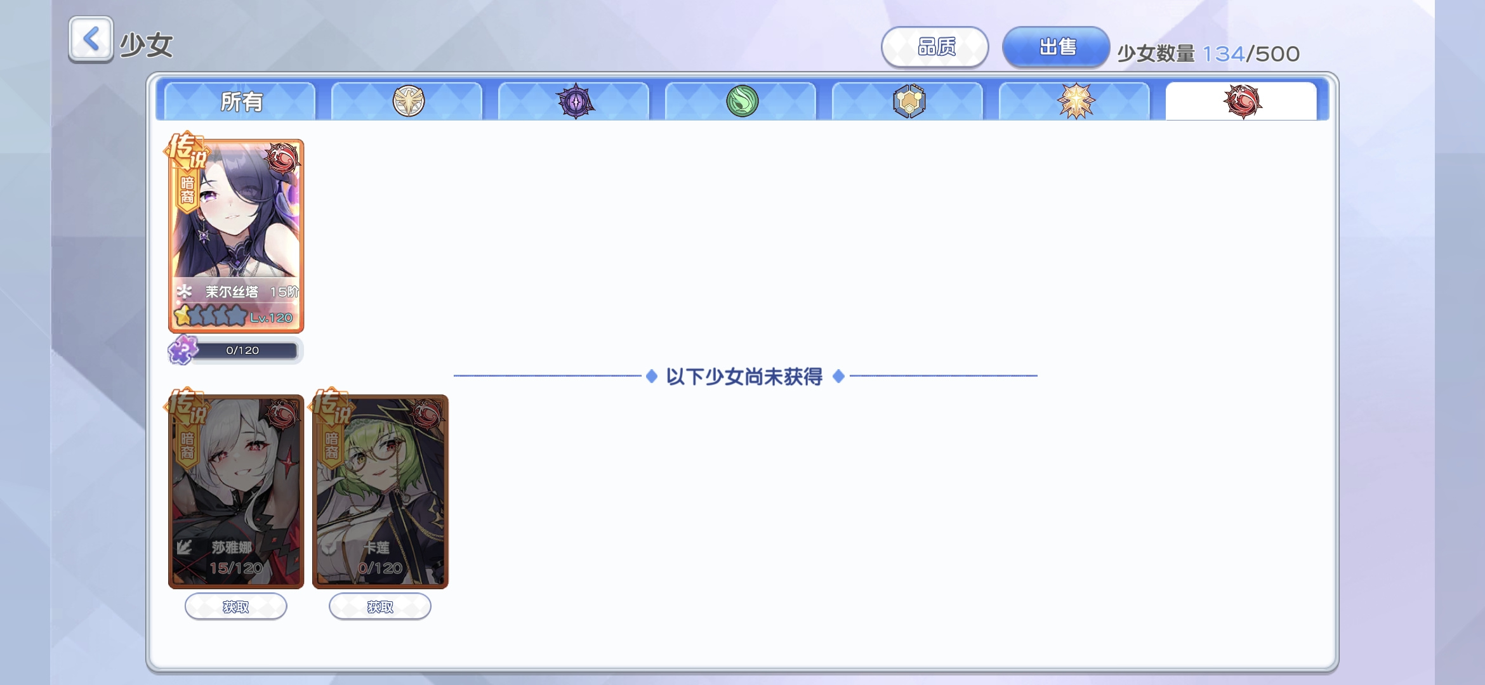Click the Lv.120 level text
Image resolution: width=1485 pixels, height=685 pixels.
[272, 318]
